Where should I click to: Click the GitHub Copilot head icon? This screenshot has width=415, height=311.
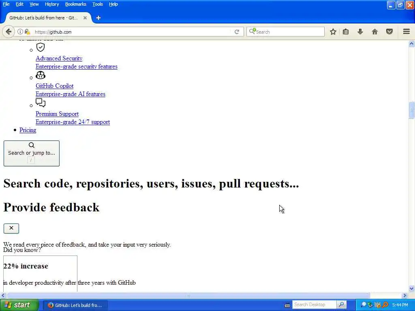click(41, 75)
